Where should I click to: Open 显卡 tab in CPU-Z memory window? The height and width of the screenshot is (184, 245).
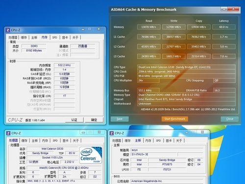click(65, 38)
